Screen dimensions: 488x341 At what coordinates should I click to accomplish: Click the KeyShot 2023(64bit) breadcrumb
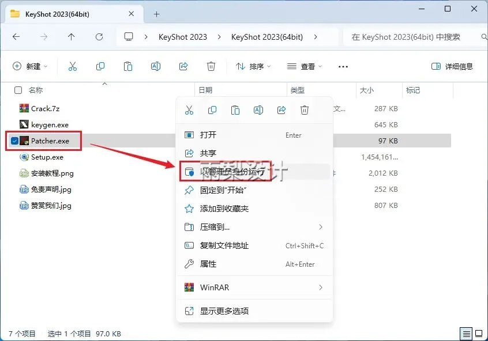267,37
